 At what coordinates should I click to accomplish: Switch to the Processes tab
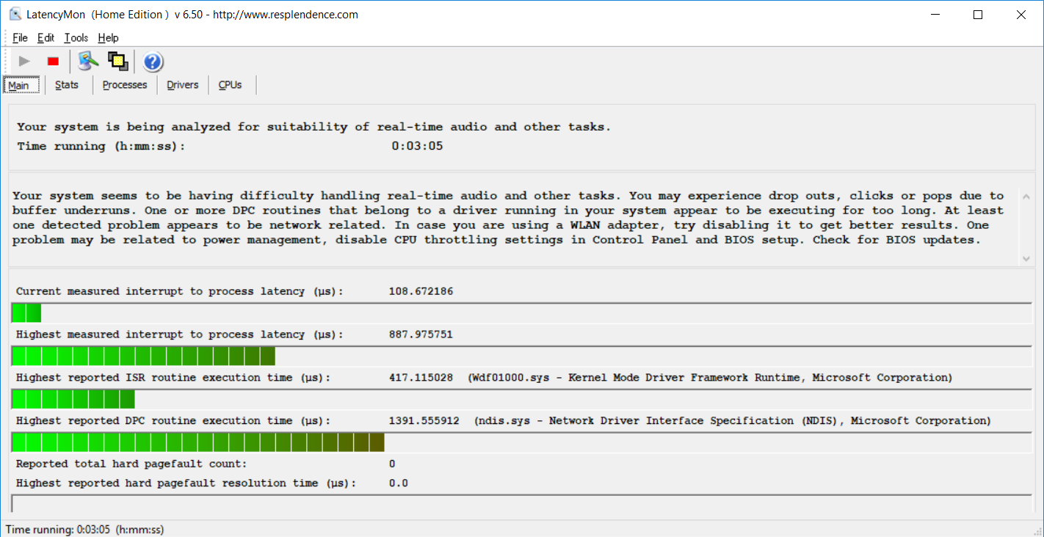tap(125, 85)
